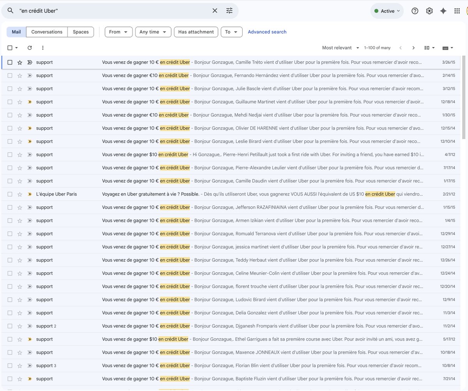Open the Advanced search link

coord(267,32)
